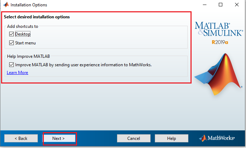Click the 'Select desired installation options' heading
Image resolution: width=246 pixels, height=148 pixels.
coord(37,17)
